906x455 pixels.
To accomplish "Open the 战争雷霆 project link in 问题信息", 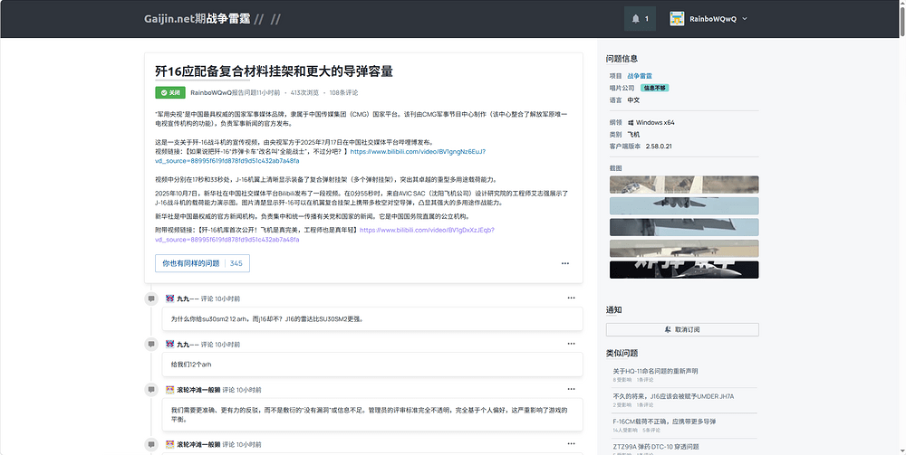I will point(640,76).
